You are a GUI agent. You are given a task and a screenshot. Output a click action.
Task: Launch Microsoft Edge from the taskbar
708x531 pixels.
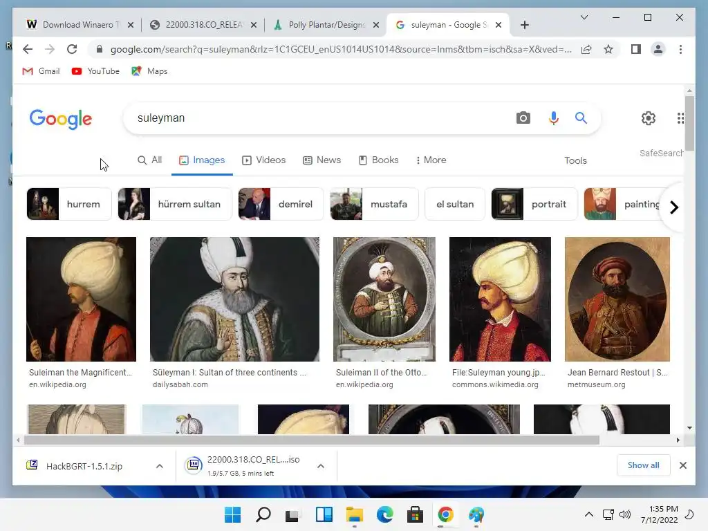pyautogui.click(x=384, y=514)
